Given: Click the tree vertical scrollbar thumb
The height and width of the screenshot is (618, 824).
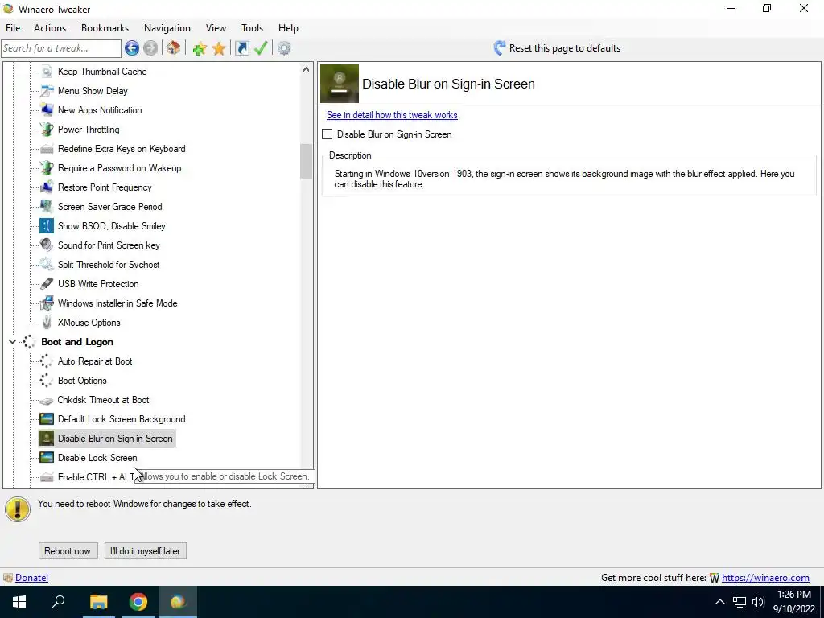Looking at the screenshot, I should point(306,161).
